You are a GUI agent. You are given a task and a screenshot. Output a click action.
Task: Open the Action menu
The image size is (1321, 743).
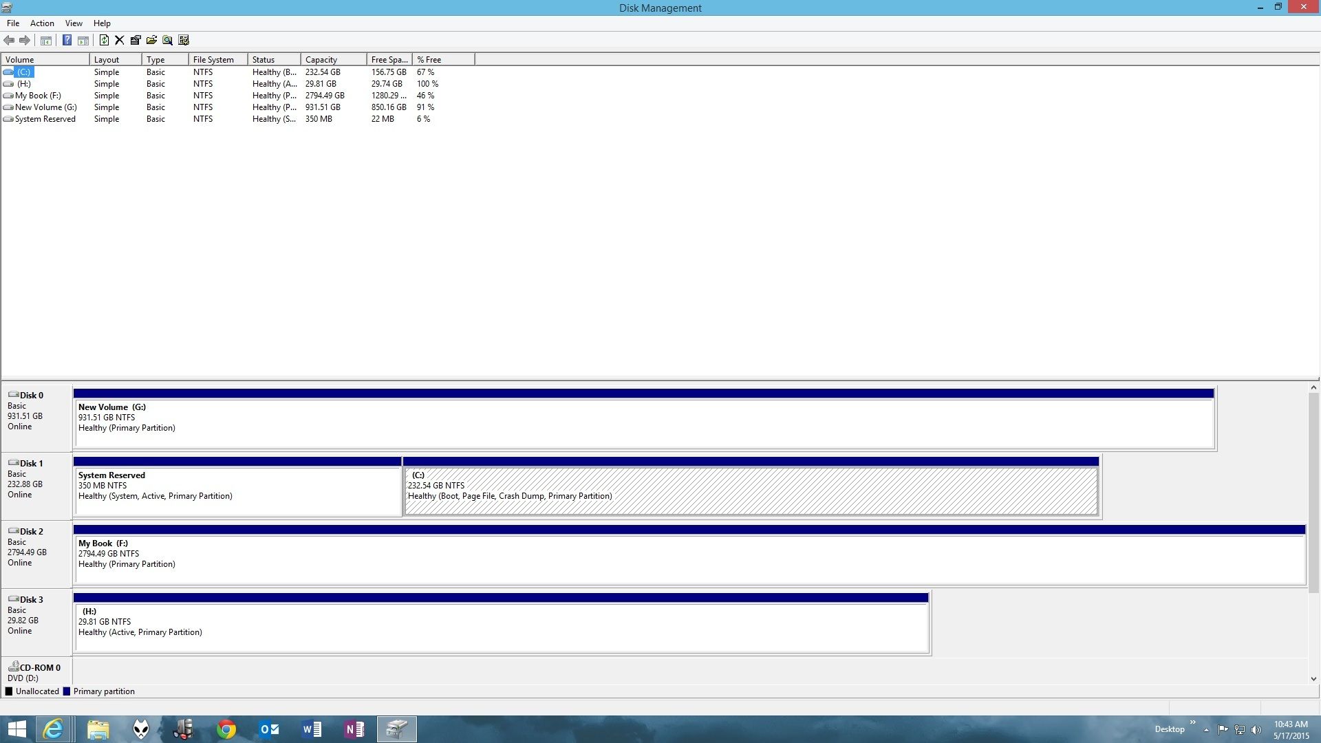(x=42, y=23)
